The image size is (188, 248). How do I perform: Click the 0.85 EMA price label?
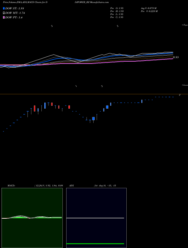coord(176,57)
